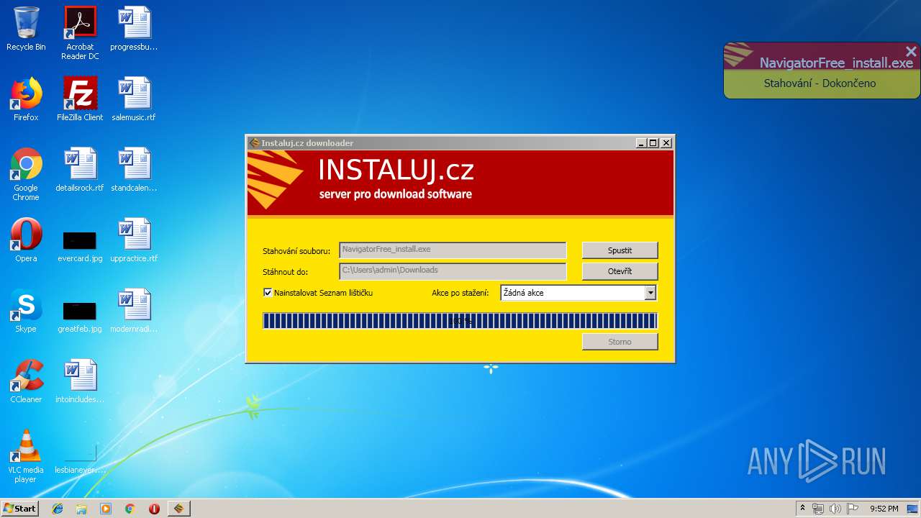Open media player from taskbar
921x518 pixels.
click(x=106, y=509)
